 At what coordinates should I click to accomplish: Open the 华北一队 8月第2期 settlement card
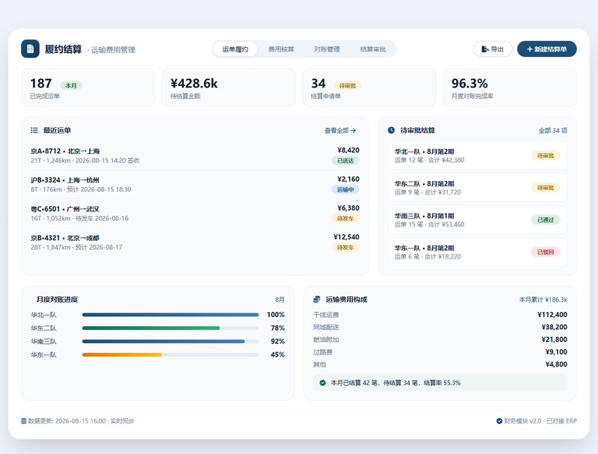[x=477, y=156]
